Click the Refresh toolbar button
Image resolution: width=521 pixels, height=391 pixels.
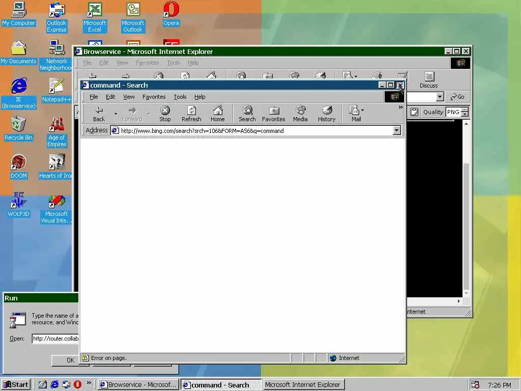pyautogui.click(x=191, y=114)
